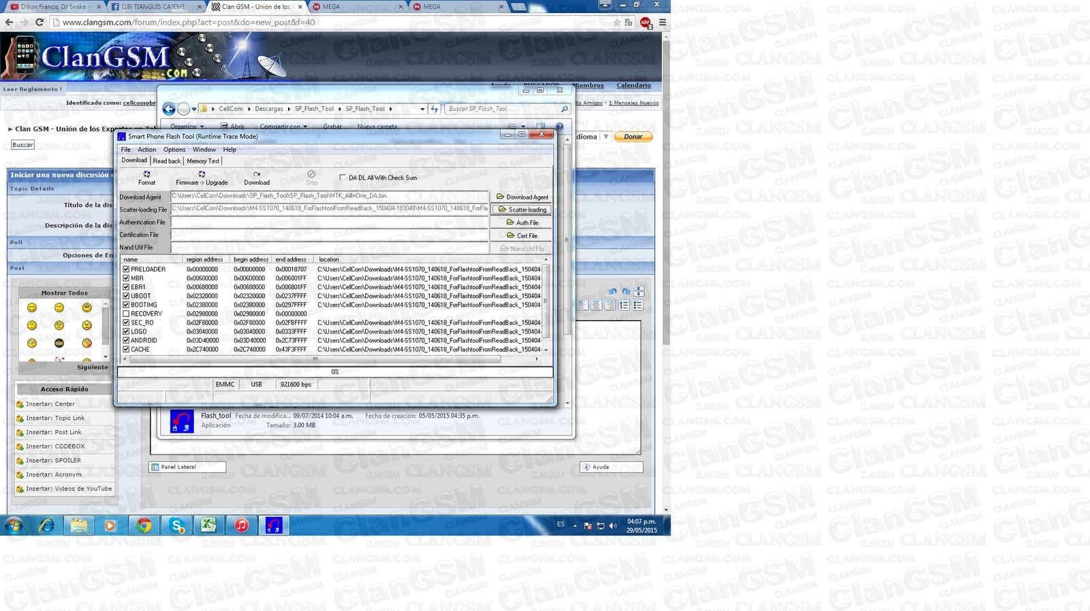This screenshot has height=611, width=1090.
Task: Reload page with browser refresh icon
Action: pos(39,22)
